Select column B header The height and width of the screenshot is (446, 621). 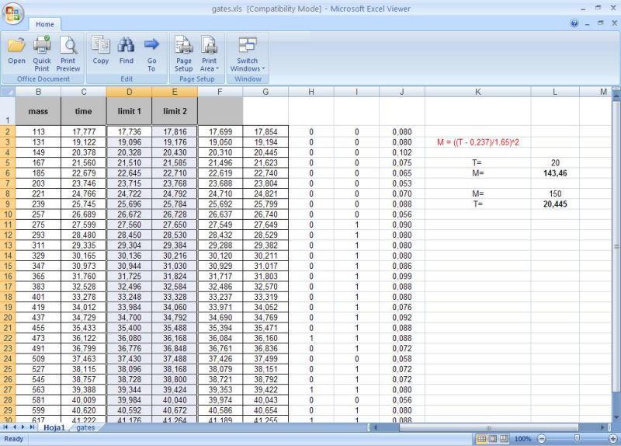(x=38, y=92)
